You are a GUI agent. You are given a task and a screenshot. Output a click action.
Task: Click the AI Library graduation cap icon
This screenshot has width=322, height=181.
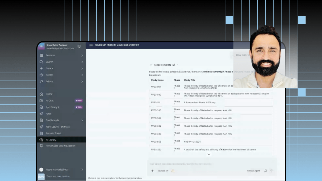coord(41,140)
